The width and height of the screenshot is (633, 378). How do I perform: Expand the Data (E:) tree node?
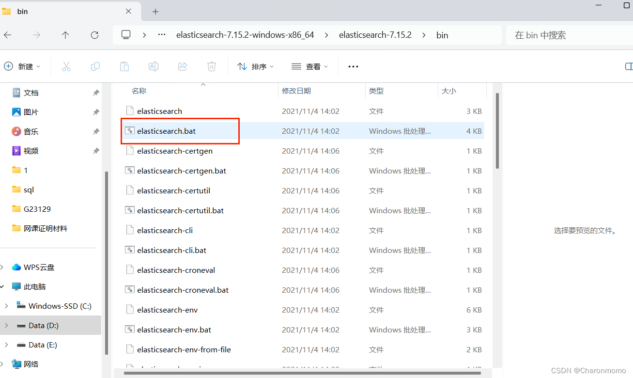coord(6,345)
